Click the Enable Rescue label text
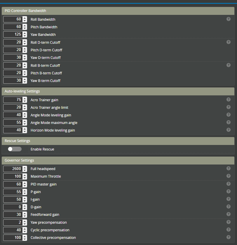 click(42, 149)
